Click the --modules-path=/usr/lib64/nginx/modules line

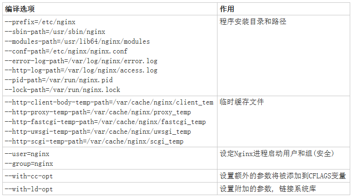coord(77,41)
